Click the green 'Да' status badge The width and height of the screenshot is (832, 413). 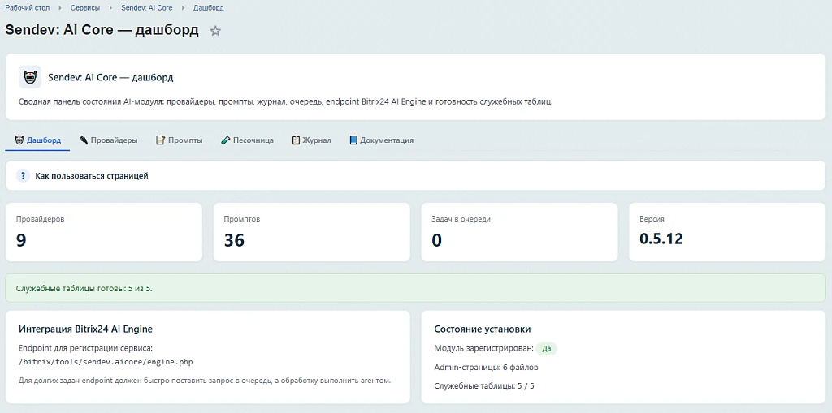click(x=547, y=348)
